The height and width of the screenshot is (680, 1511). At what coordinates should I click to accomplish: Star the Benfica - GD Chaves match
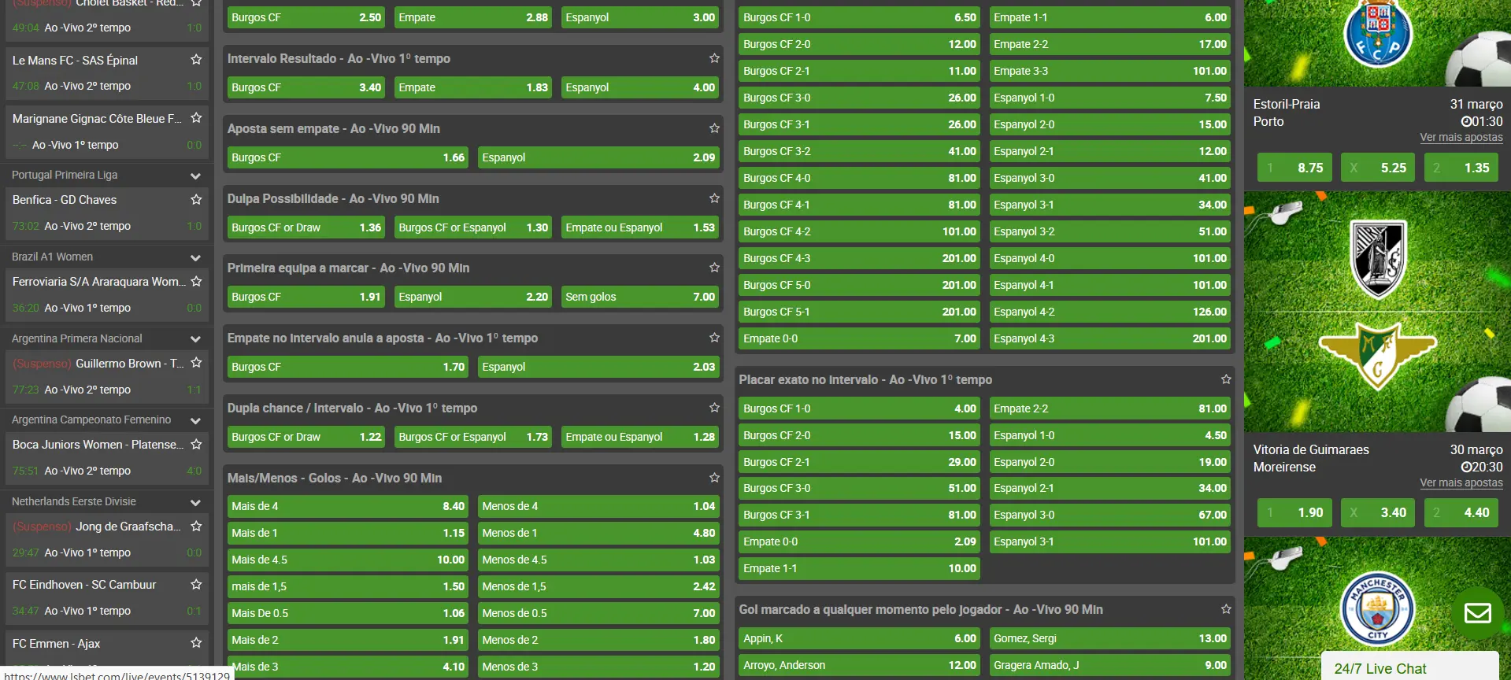coord(196,200)
